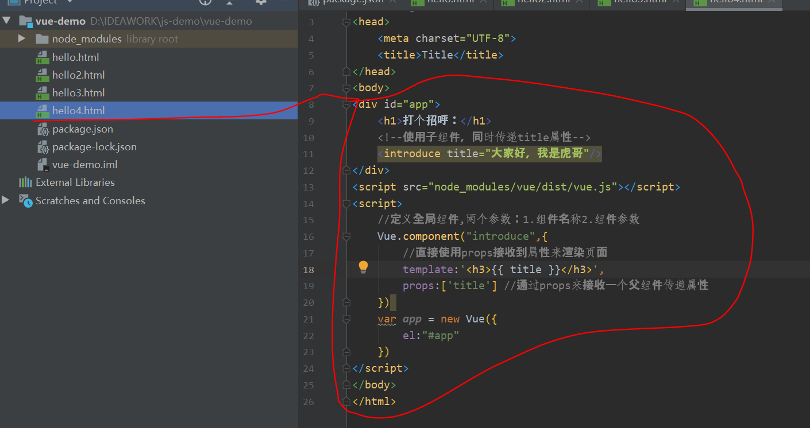Click line number 18 in the gutter
Viewport: 810px width, 428px height.
[x=308, y=269]
